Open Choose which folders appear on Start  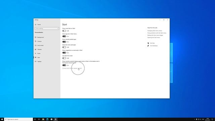click(72, 68)
